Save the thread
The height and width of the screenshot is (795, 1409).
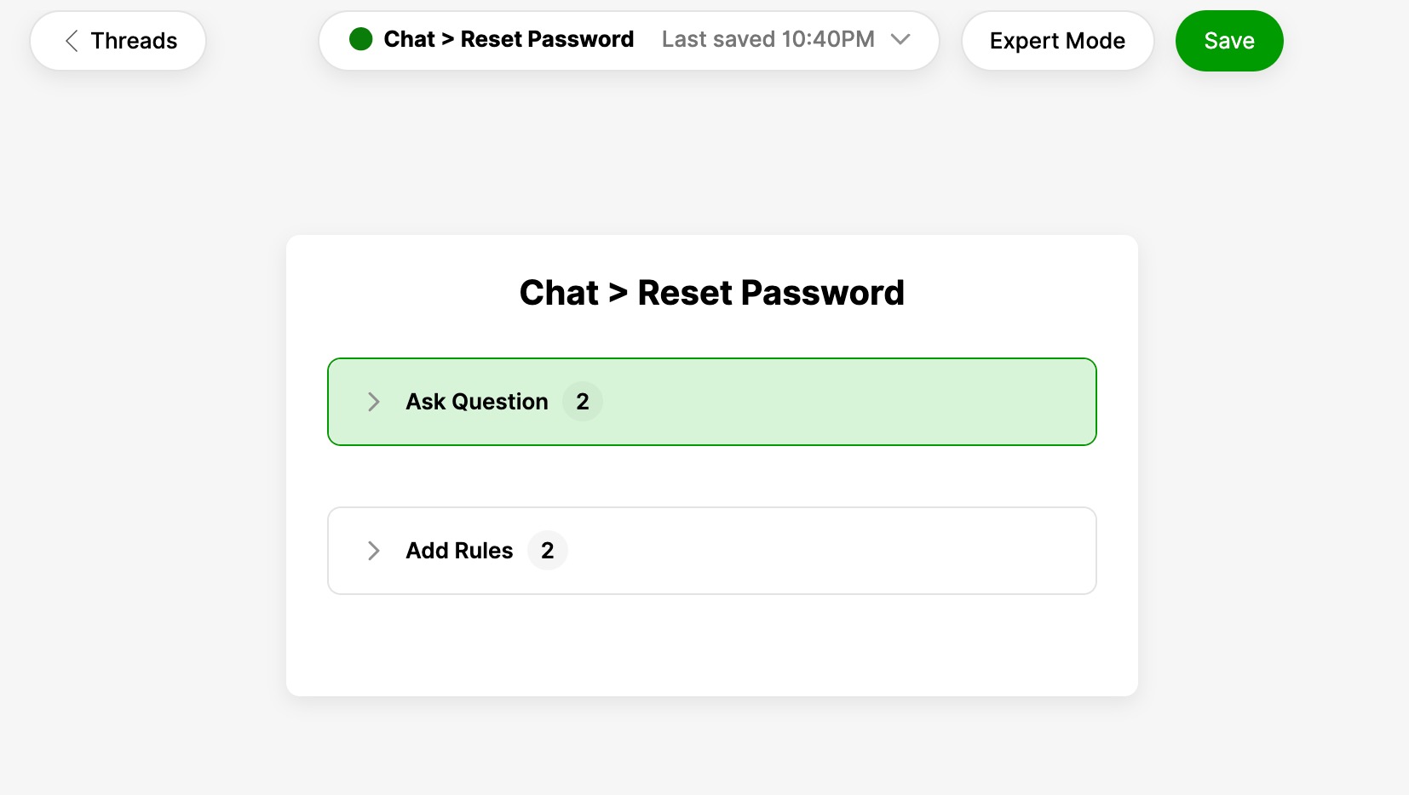[1229, 41]
